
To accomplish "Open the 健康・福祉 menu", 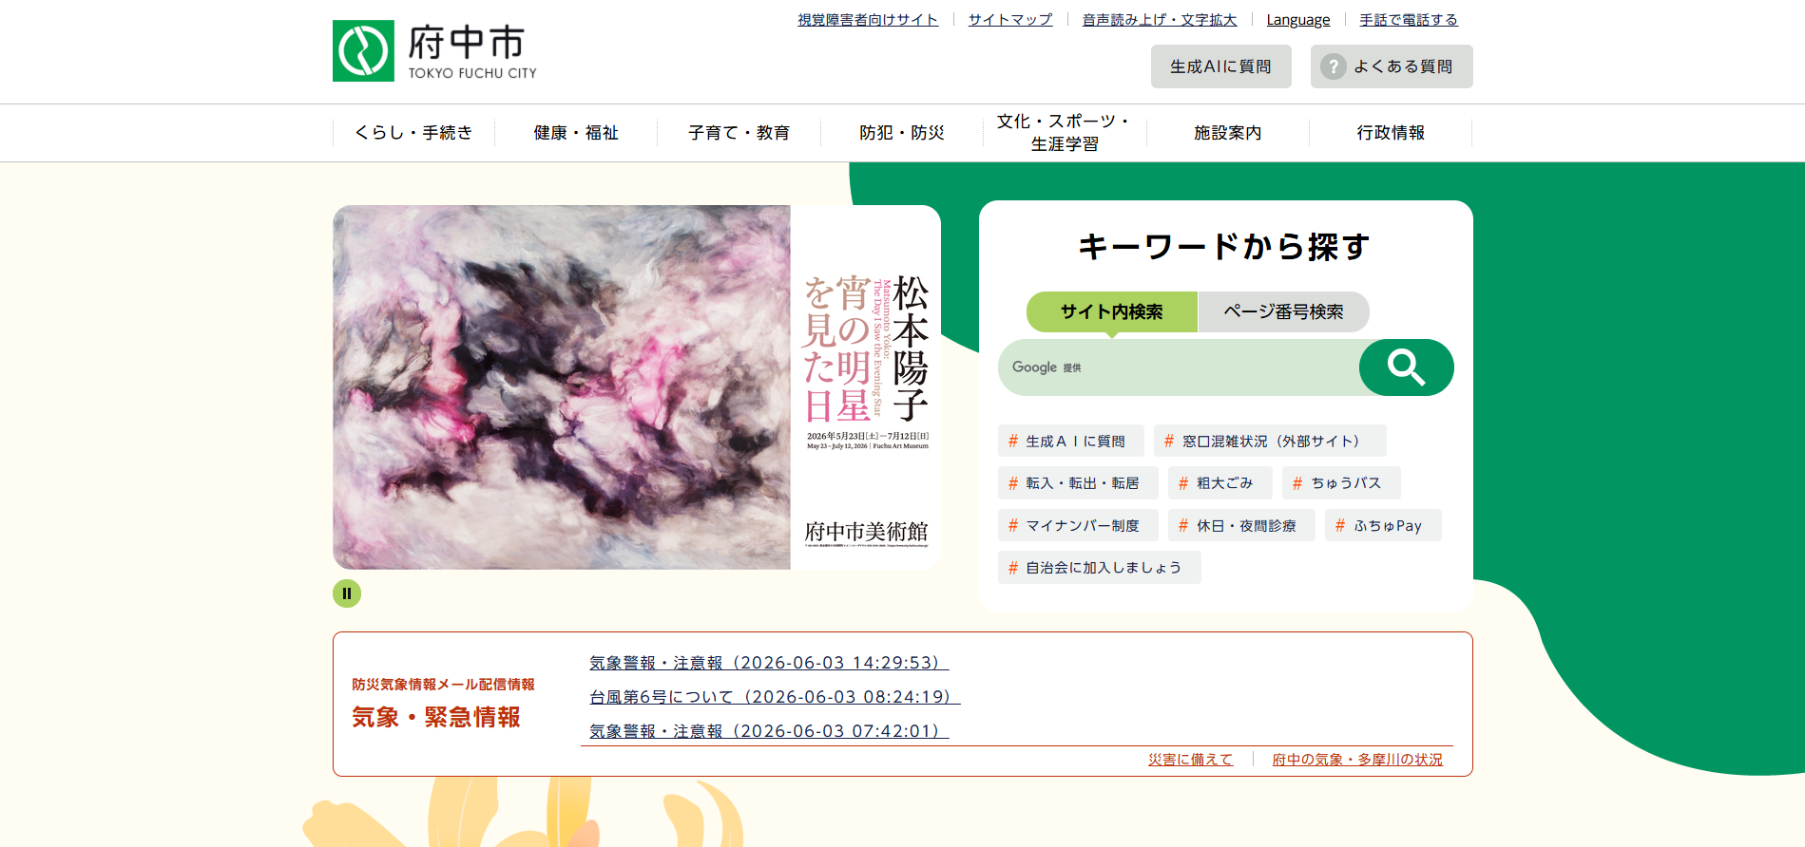I will click(x=576, y=133).
